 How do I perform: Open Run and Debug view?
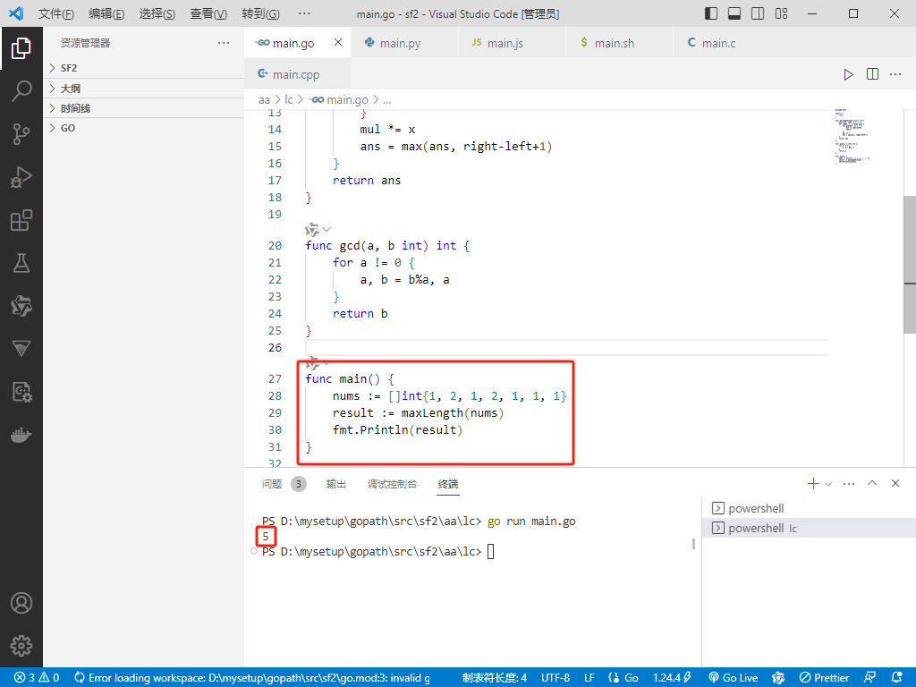click(21, 177)
